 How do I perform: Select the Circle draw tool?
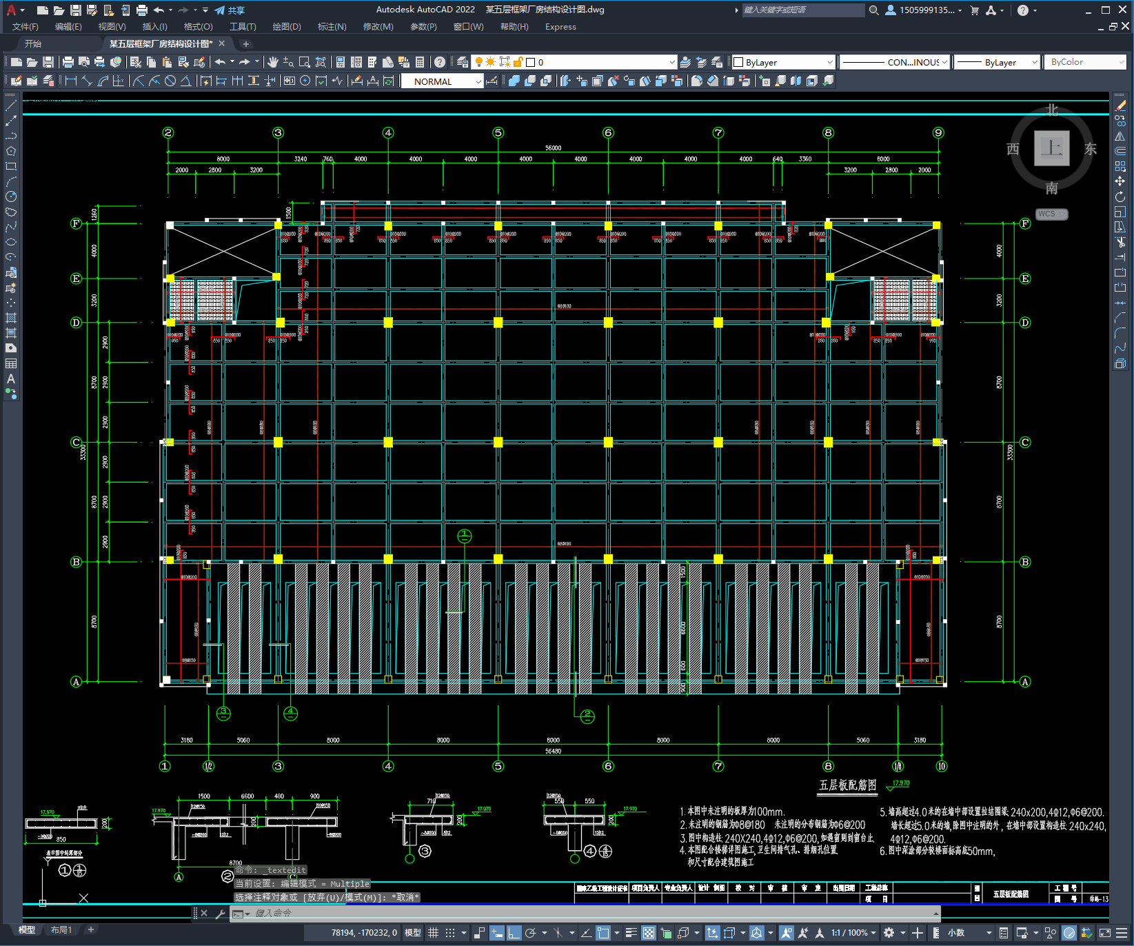pos(11,197)
